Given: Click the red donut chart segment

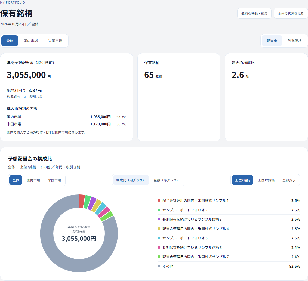Looking at the screenshot, I should 82,201.
